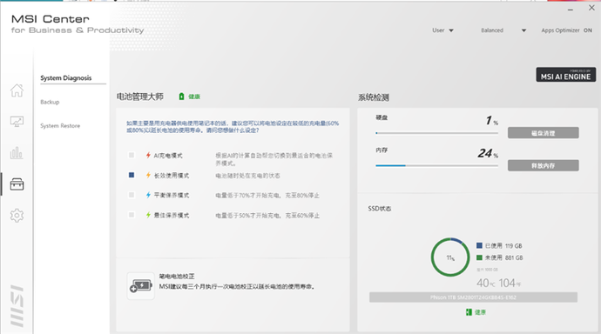Toggle the 长效使用模式 checkbox
The height and width of the screenshot is (334, 601).
click(132, 175)
